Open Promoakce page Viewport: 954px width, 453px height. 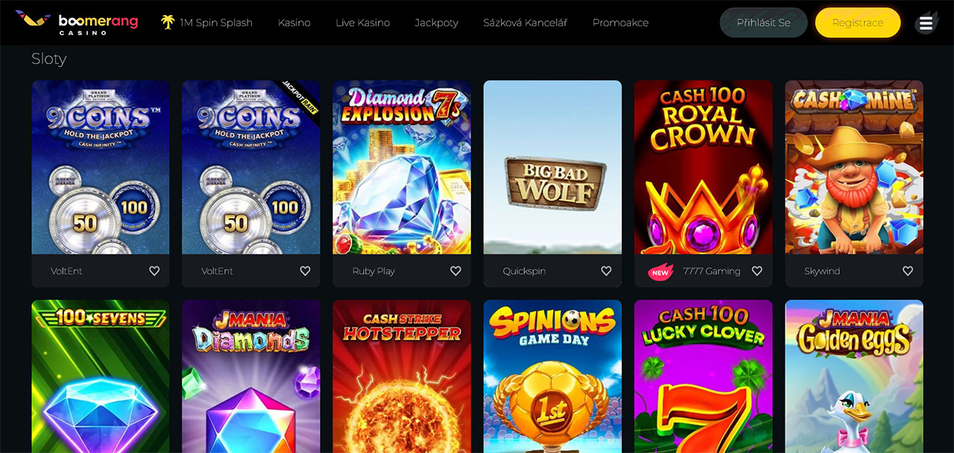620,23
